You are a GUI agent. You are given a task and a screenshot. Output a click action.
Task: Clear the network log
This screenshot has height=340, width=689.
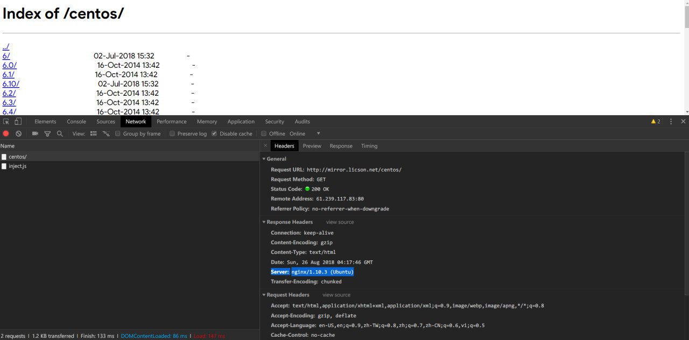(18, 133)
